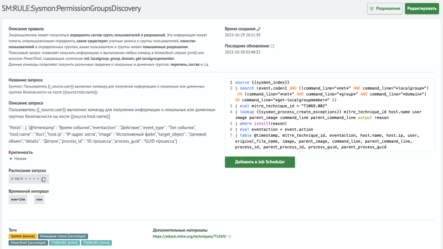Click the Название запроса heading
The height and width of the screenshot is (249, 443).
(25, 80)
